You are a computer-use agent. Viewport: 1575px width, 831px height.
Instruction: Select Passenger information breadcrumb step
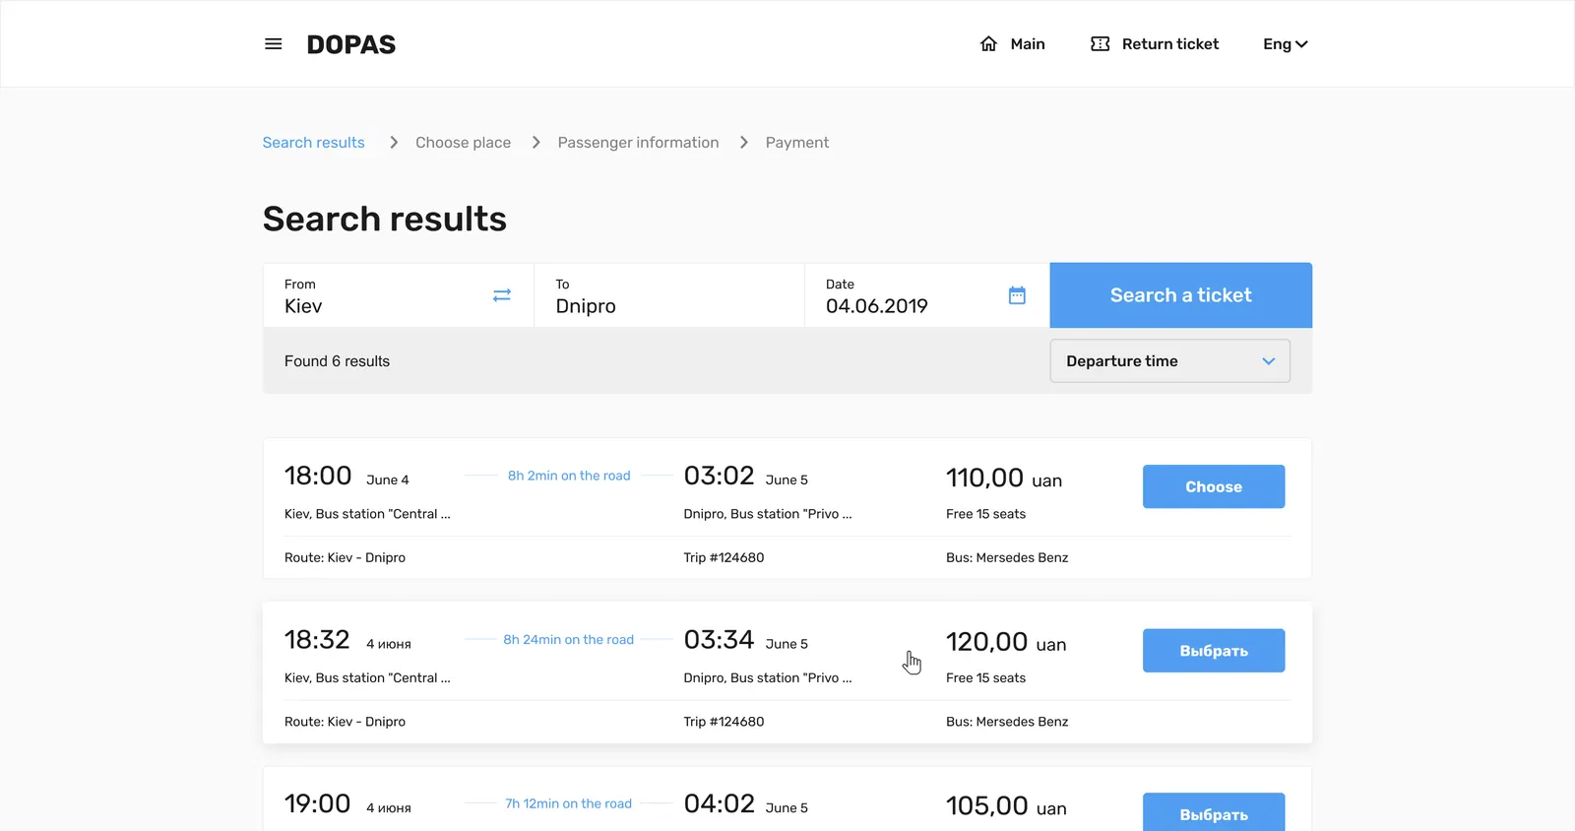coord(638,143)
